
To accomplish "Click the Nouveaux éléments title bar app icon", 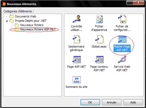I will (4, 4).
